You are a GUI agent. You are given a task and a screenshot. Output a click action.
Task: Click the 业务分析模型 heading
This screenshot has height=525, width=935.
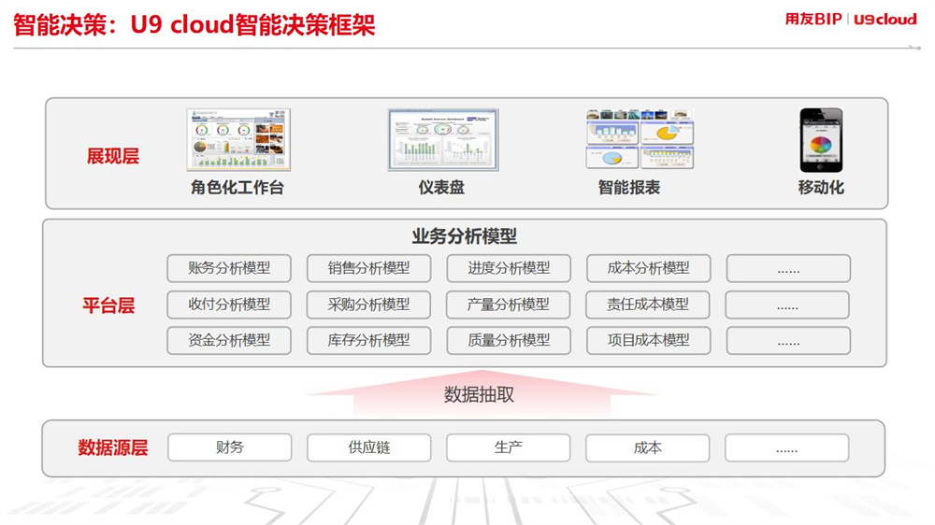point(465,236)
